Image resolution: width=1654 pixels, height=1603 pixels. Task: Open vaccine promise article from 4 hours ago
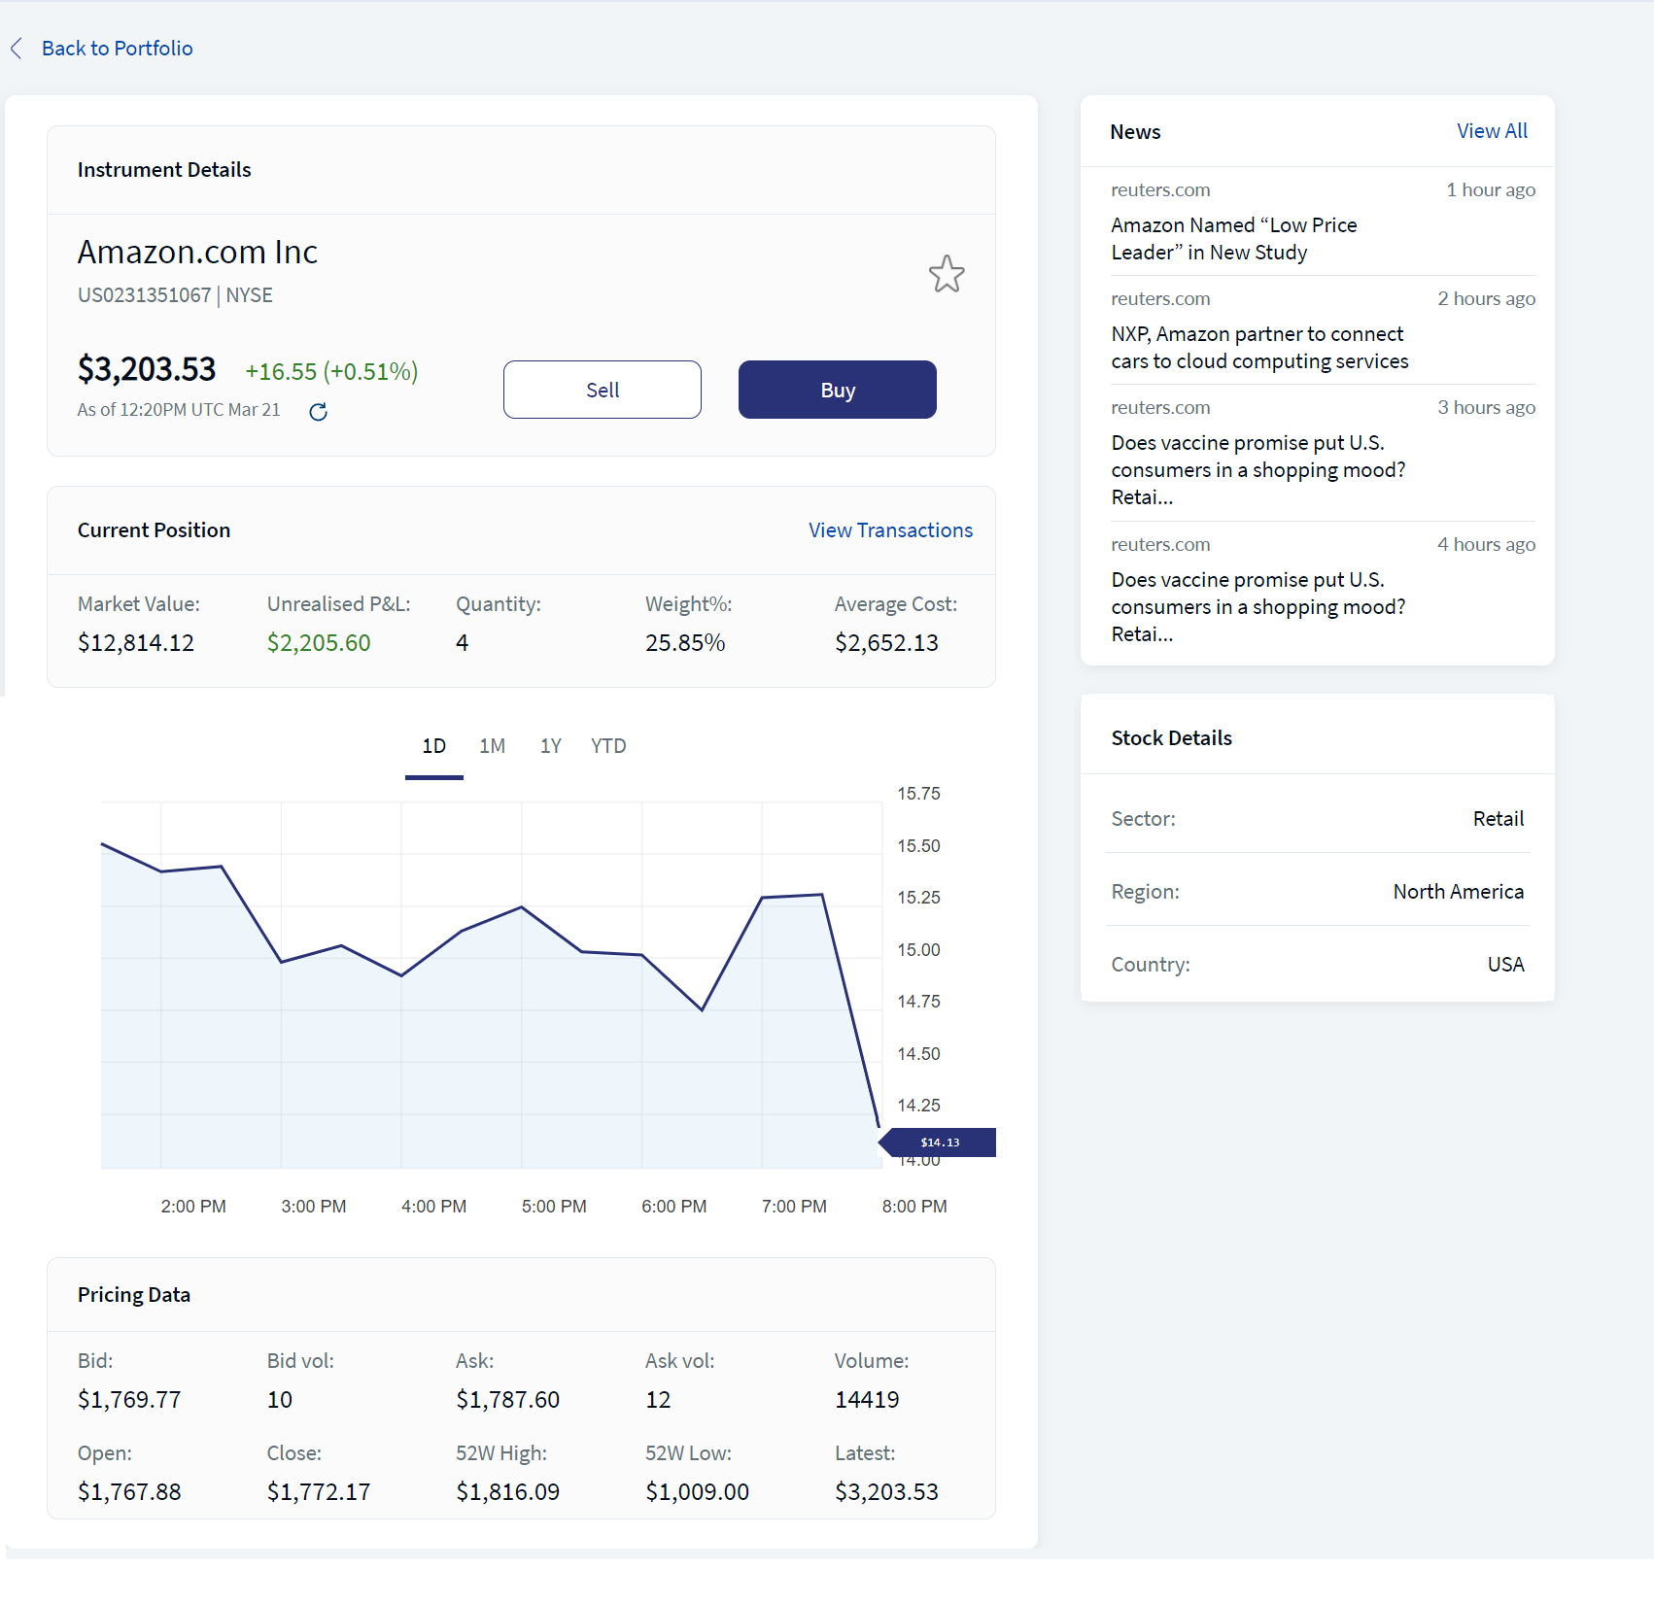click(1258, 607)
